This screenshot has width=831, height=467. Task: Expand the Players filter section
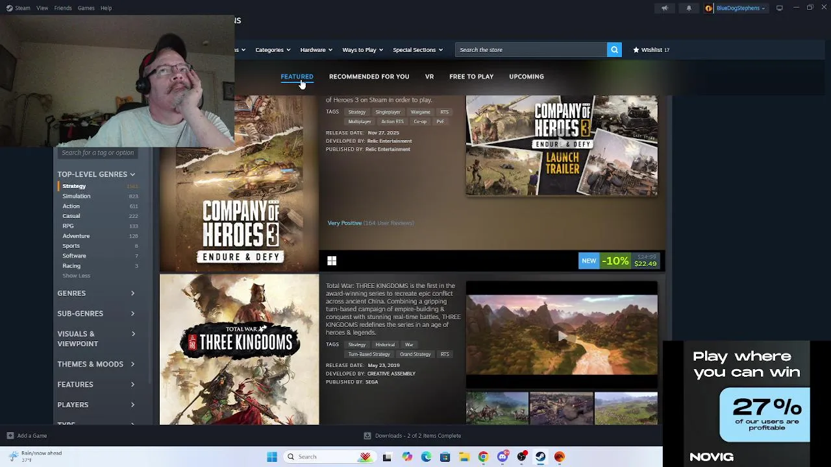click(x=96, y=405)
